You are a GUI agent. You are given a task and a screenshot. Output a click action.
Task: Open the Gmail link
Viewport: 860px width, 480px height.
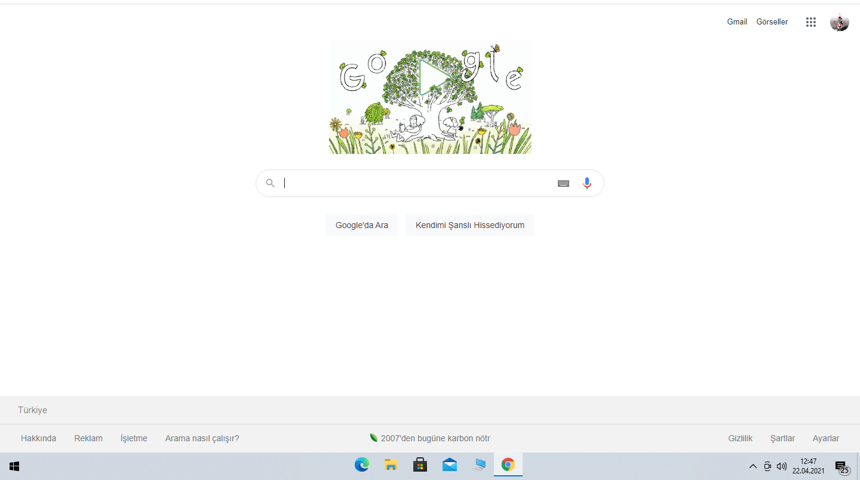(737, 22)
